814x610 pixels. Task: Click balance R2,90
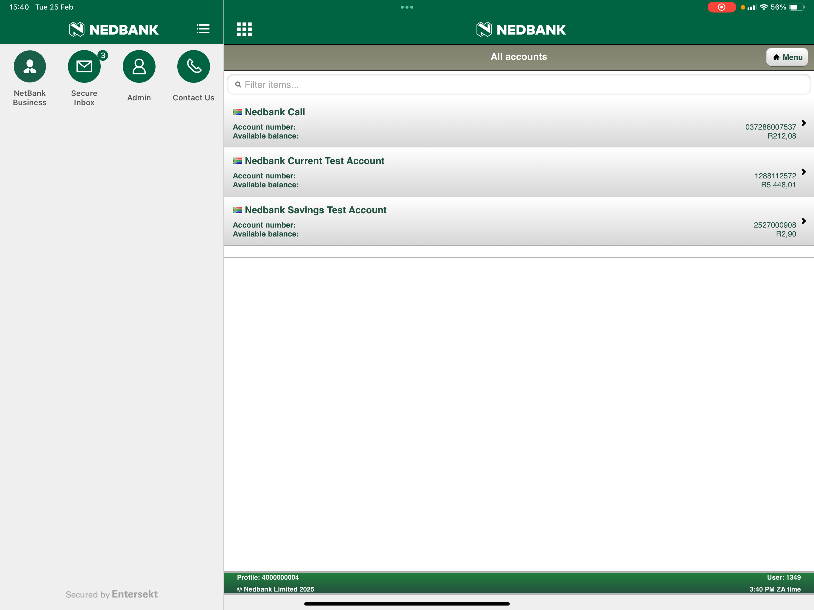[x=786, y=234]
